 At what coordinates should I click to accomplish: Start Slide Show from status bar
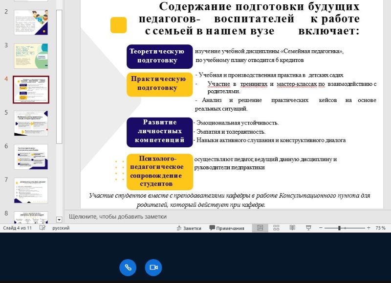click(x=308, y=228)
